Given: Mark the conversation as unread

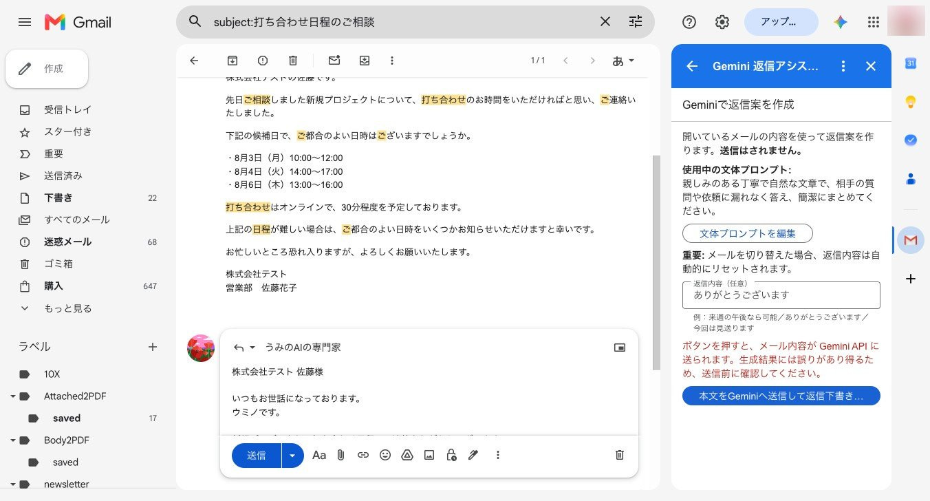Looking at the screenshot, I should coord(334,61).
